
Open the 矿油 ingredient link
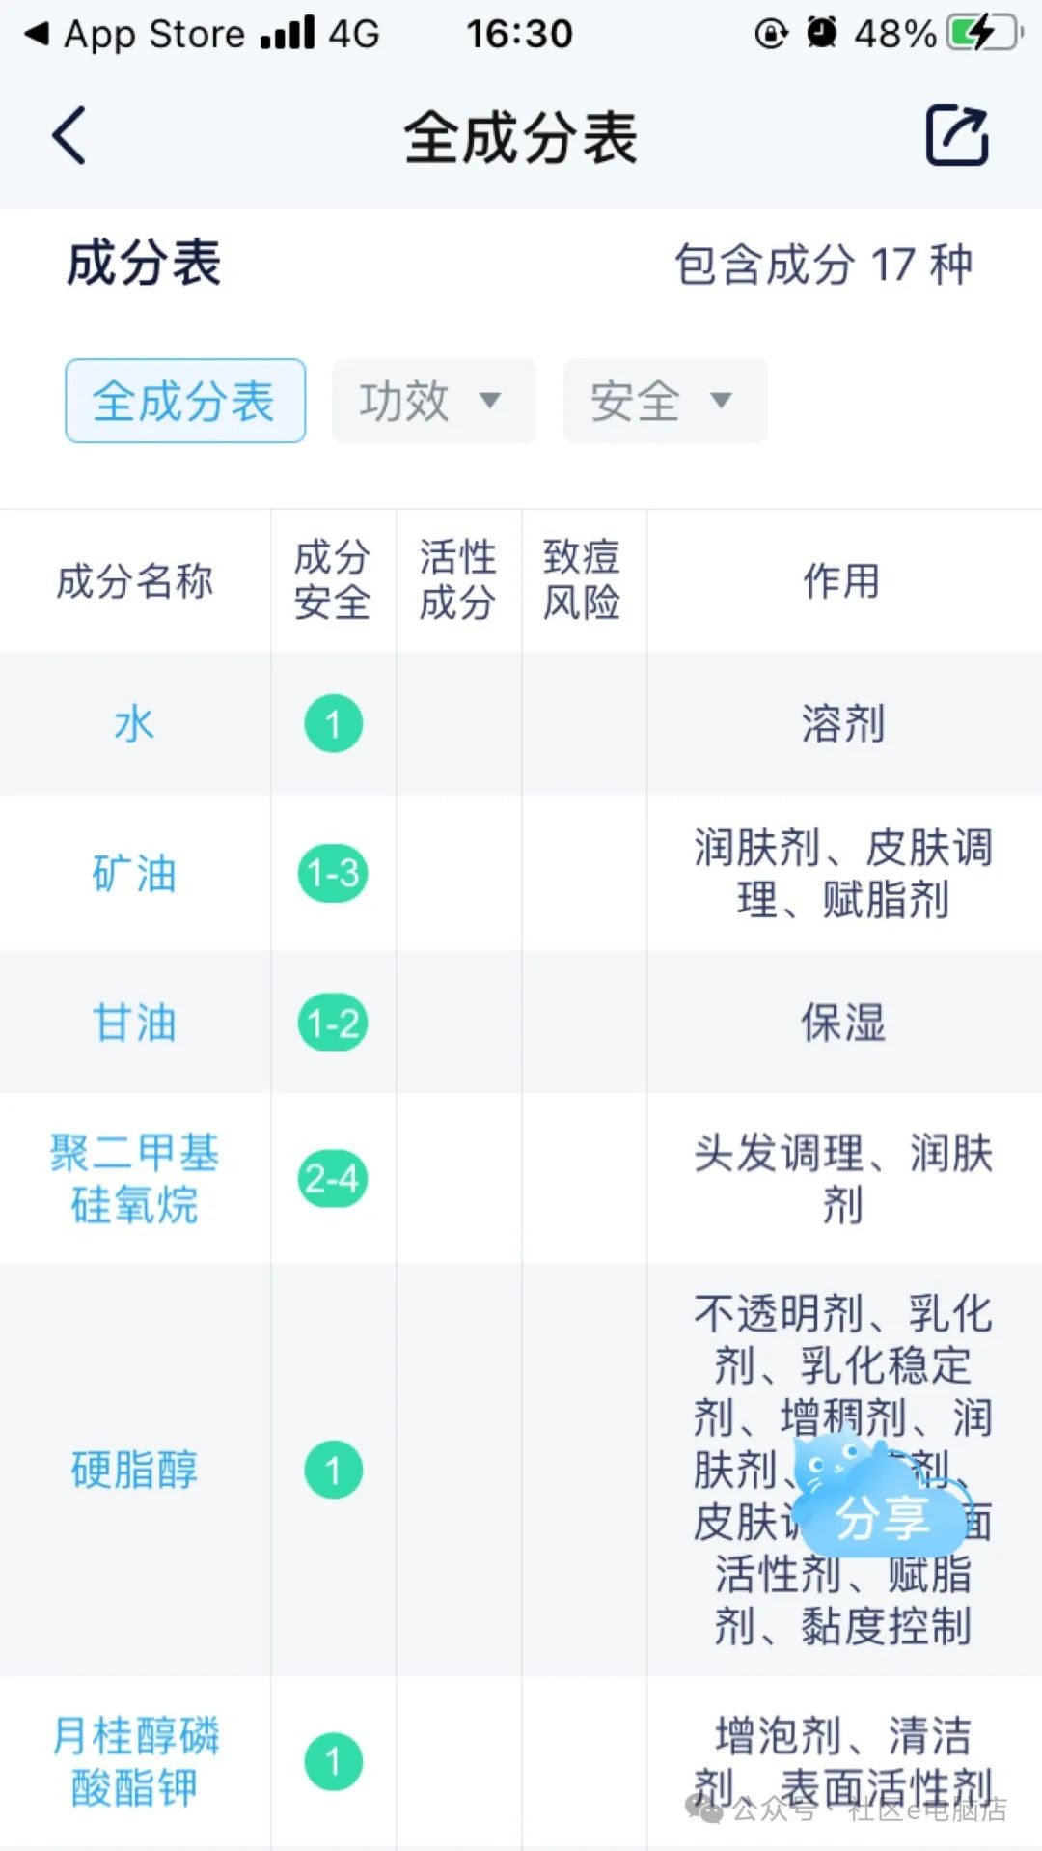coord(134,874)
